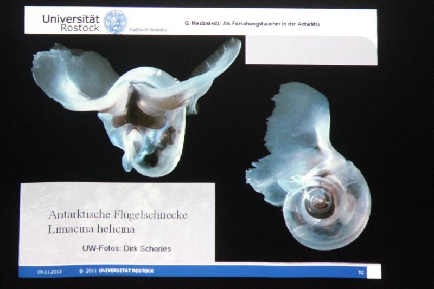This screenshot has height=289, width=434.
Task: Click the 'UW-Fotos: Dirk Schories' credit
Action: [x=126, y=248]
